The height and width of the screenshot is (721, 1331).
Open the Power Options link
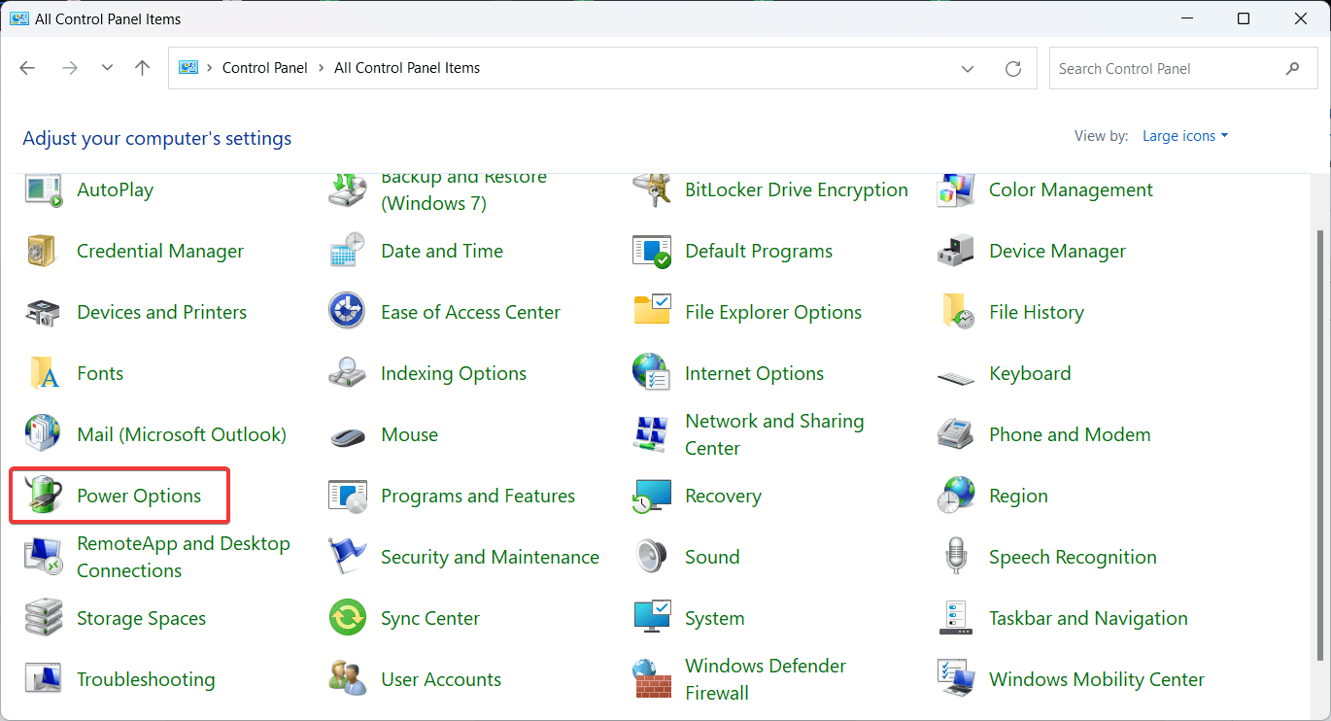click(x=139, y=496)
